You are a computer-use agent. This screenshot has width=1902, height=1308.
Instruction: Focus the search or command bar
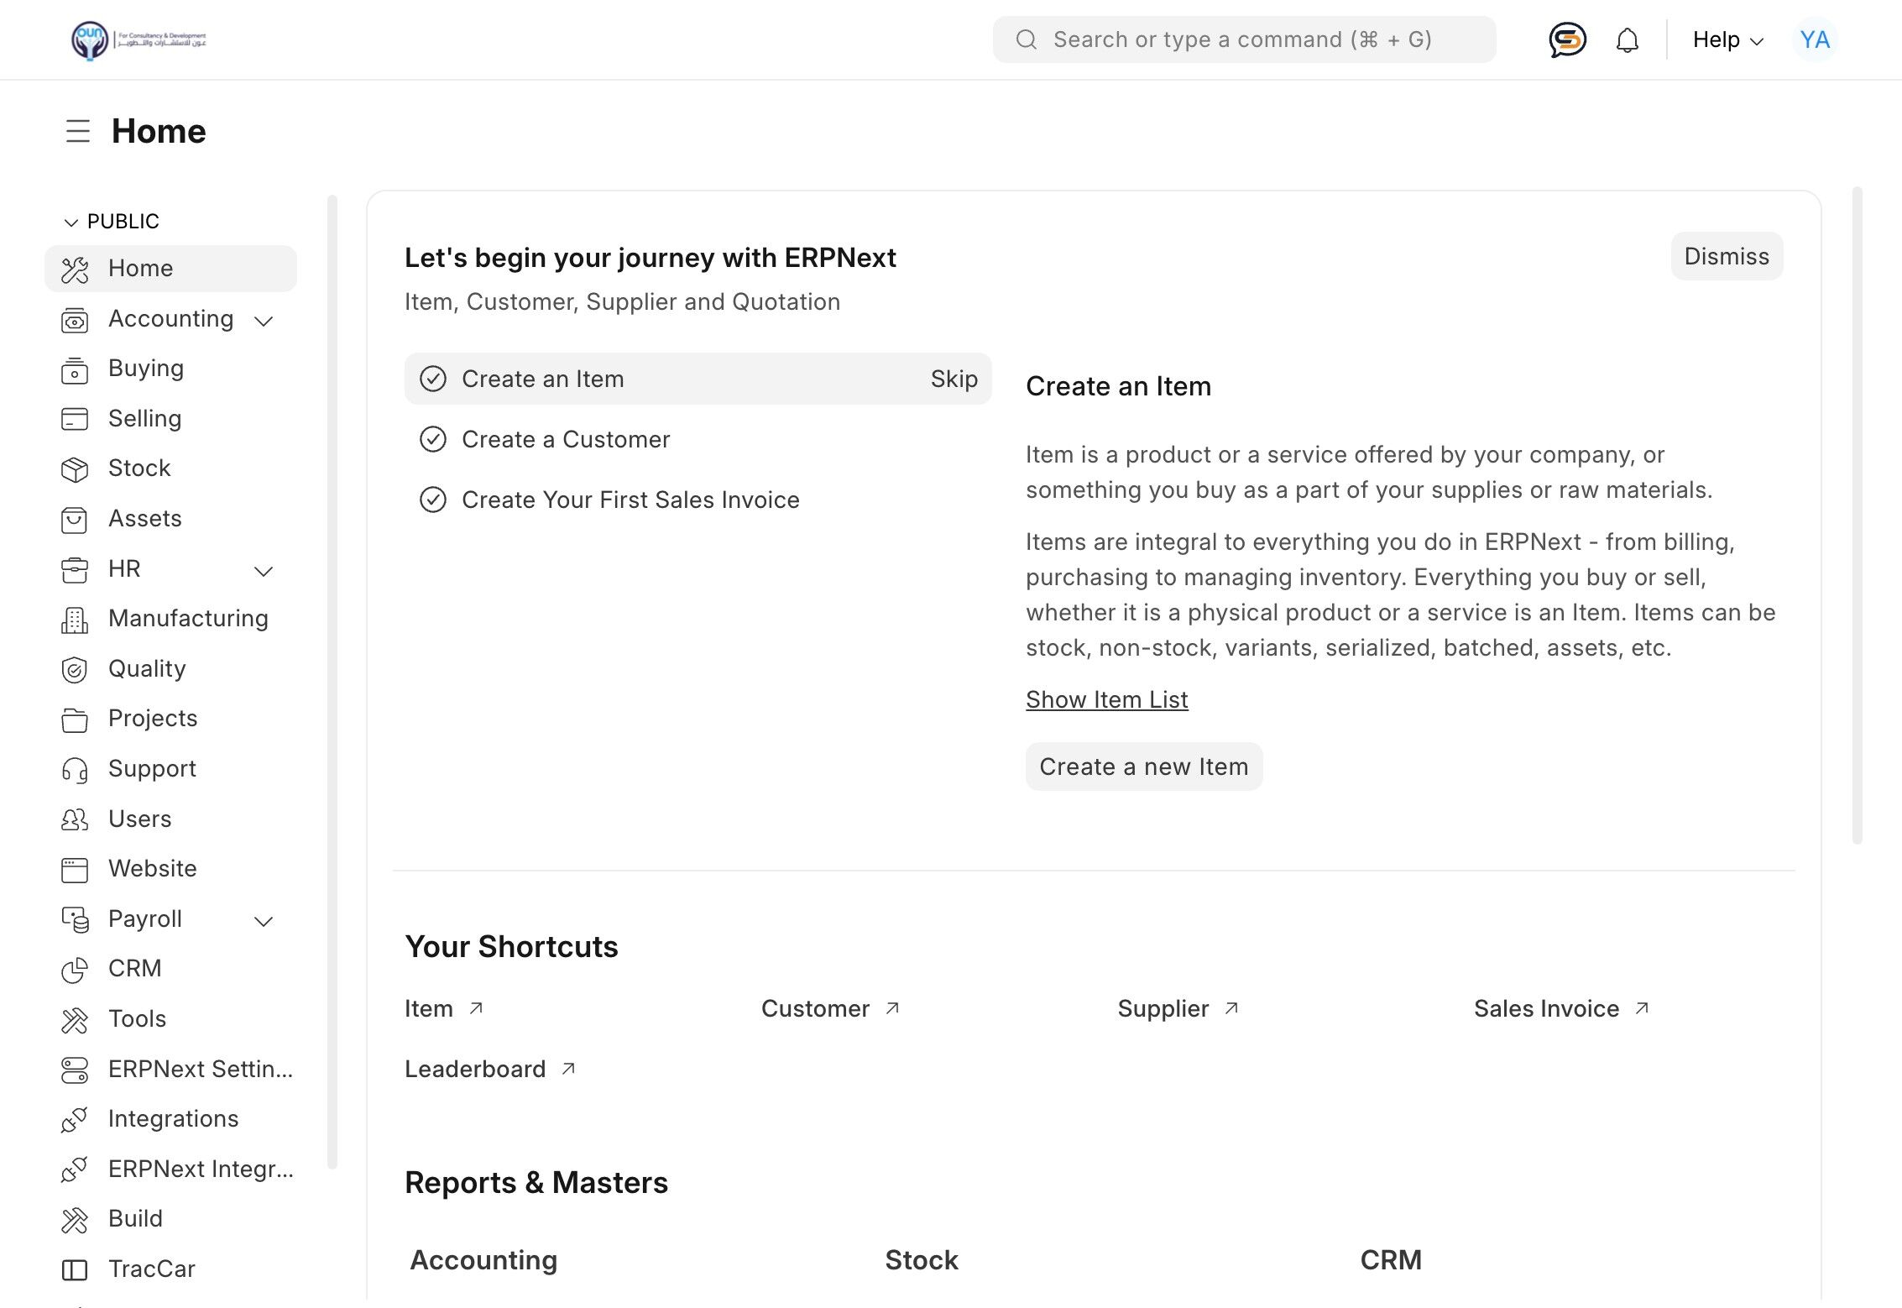1244,39
